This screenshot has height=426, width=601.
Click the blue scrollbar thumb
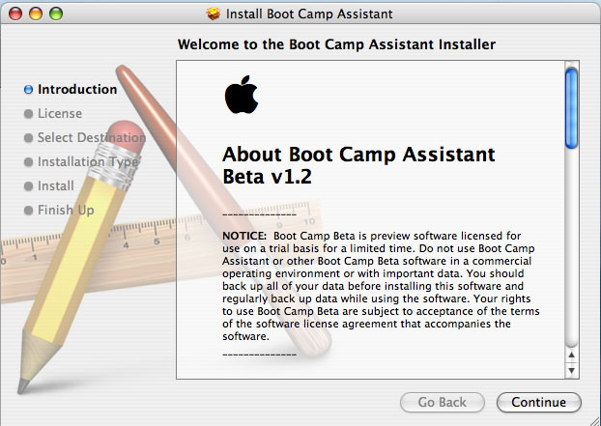tap(571, 107)
